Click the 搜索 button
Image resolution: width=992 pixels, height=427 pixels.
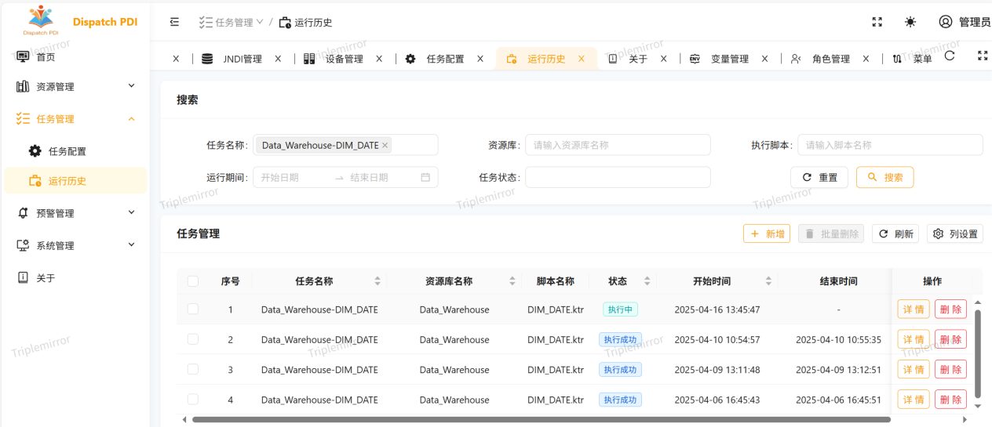click(884, 177)
